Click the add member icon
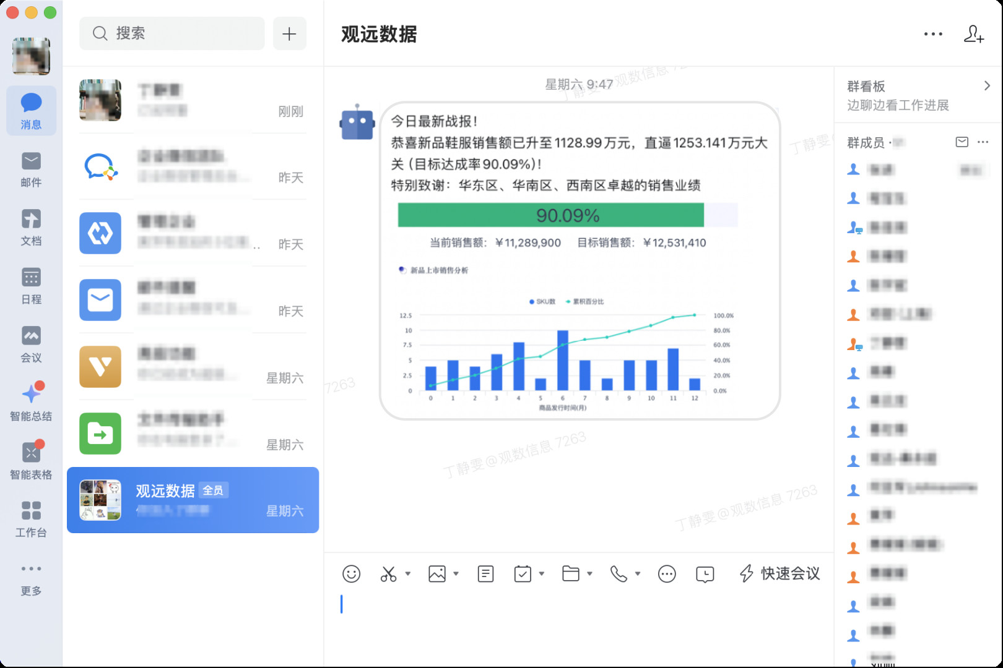 [973, 34]
